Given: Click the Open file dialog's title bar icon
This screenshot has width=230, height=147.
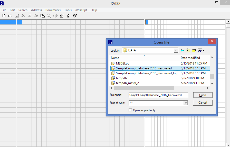Looking at the screenshot, I should coord(110,42).
